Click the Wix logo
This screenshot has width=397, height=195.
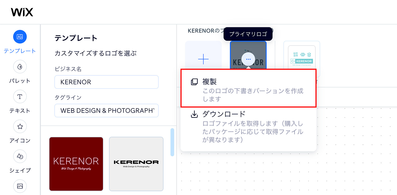[22, 12]
